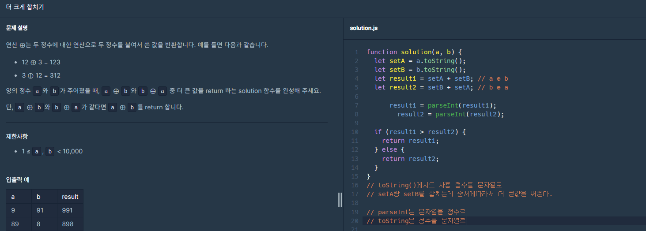Screen dimensions: 646x231
Task: Click the table cell containing 9 in the first row
Action: coord(19,211)
